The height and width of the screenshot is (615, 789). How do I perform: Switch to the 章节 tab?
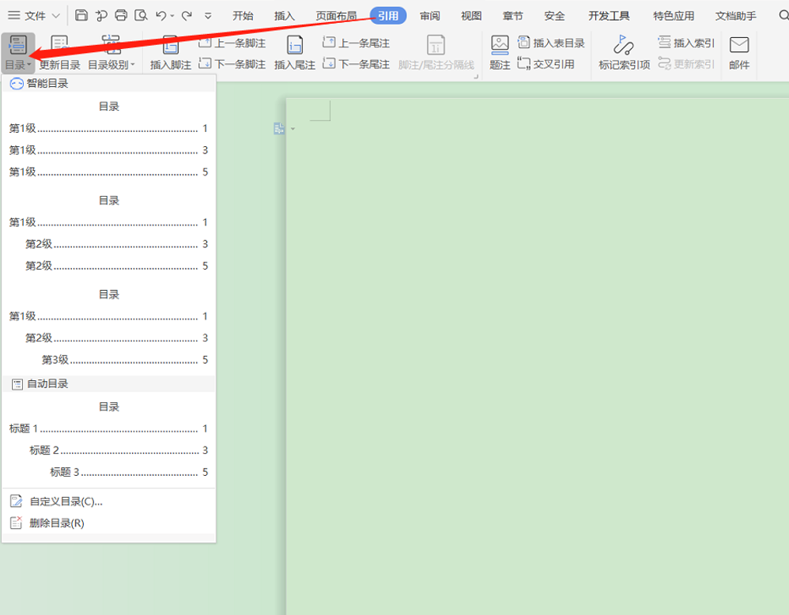pyautogui.click(x=513, y=16)
